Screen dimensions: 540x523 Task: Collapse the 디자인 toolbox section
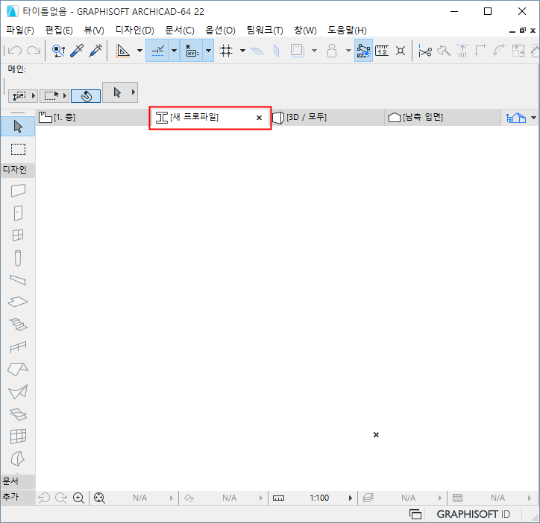click(18, 170)
